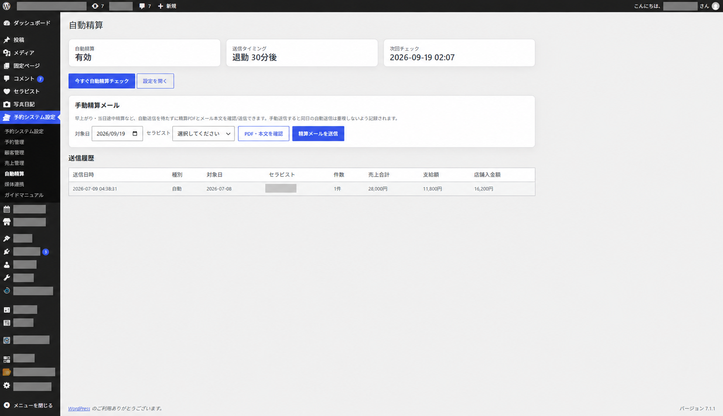Open the コメント speech bubble icon in sidebar
This screenshot has height=416, width=723.
click(7, 79)
